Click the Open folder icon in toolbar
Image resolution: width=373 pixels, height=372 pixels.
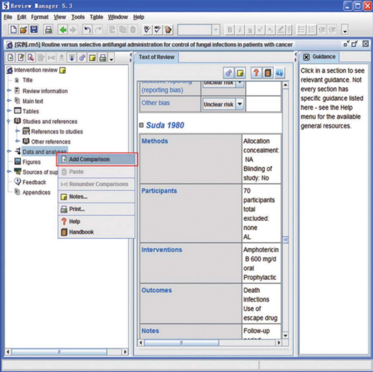click(x=23, y=30)
